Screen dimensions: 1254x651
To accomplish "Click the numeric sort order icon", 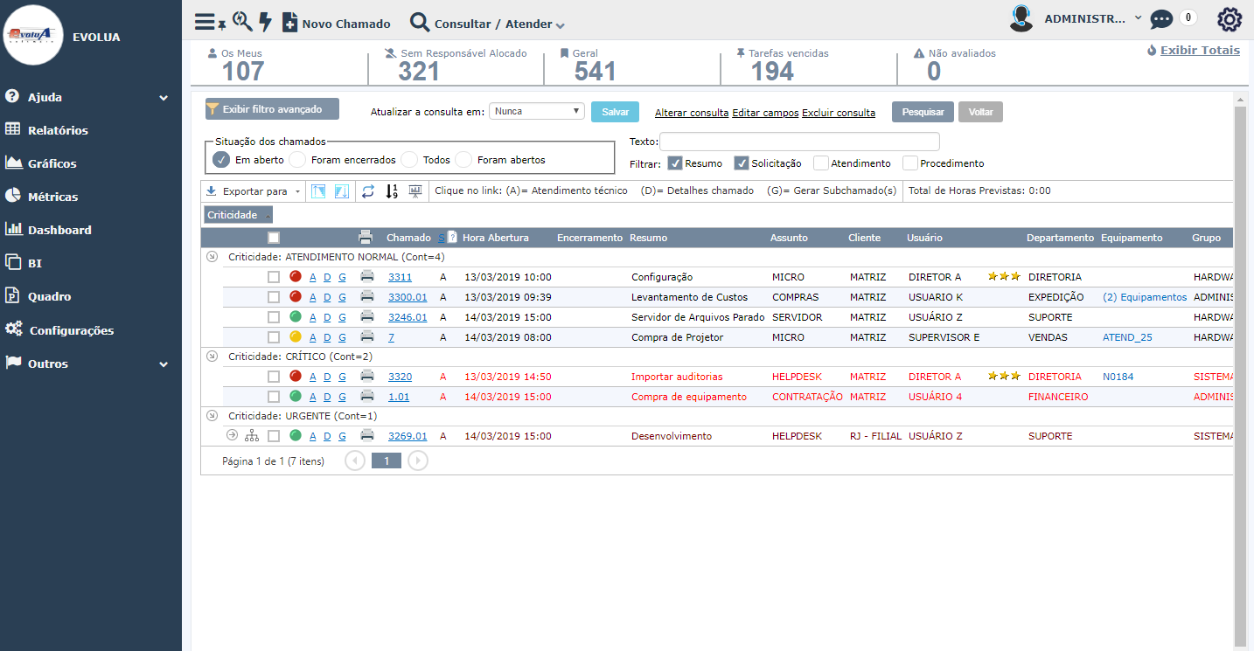I will pos(392,191).
